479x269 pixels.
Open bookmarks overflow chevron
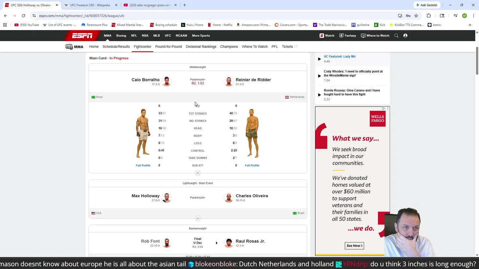click(470, 25)
